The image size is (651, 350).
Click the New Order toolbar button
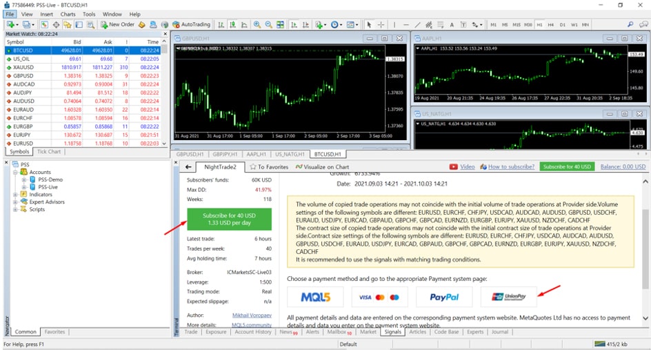tap(117, 25)
